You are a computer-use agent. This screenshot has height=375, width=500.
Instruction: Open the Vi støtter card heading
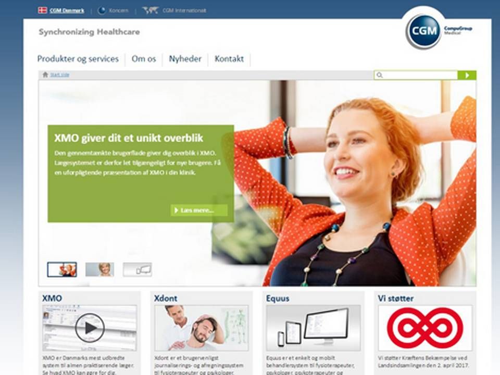click(x=396, y=298)
